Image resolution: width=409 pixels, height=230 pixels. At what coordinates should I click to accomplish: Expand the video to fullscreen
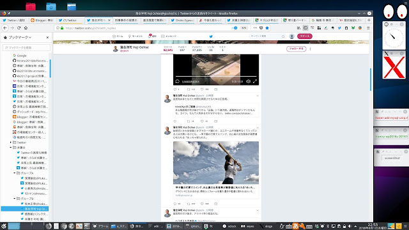[x=255, y=81]
